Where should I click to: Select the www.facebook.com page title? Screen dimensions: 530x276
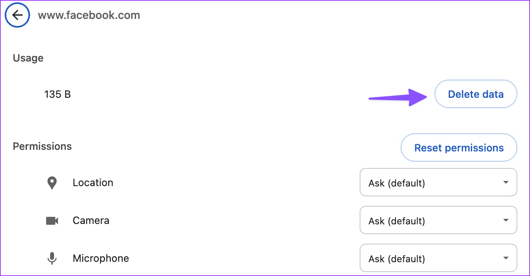[x=89, y=15]
